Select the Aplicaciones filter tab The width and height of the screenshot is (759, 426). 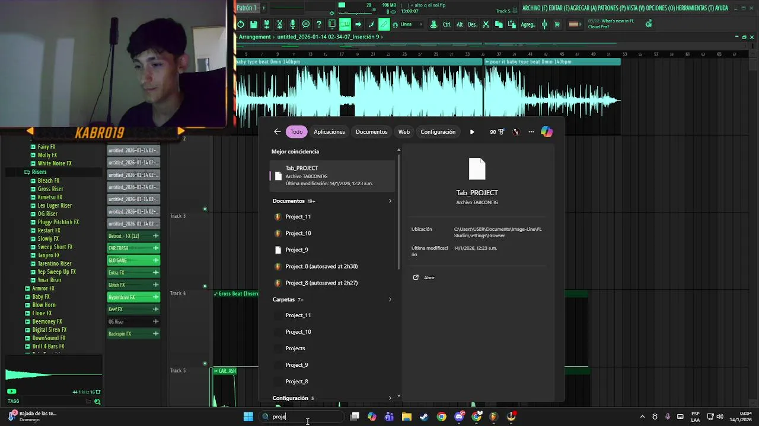tap(329, 132)
